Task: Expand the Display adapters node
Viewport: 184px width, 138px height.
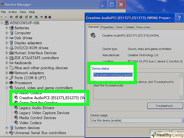Action: [x=7, y=43]
